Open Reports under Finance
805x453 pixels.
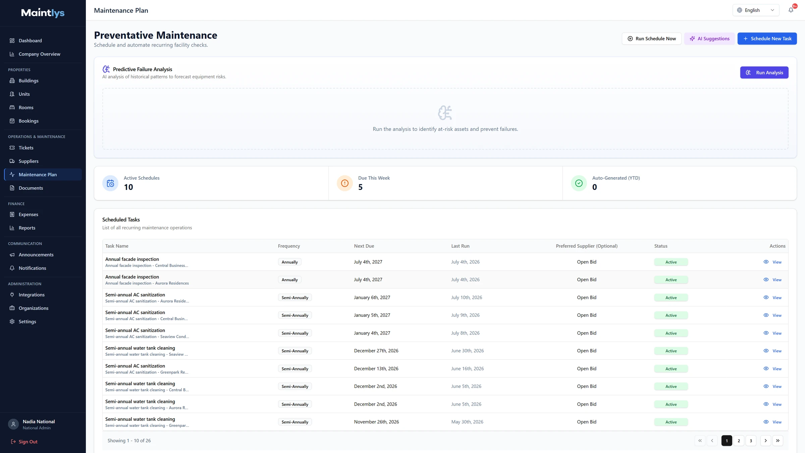click(43, 228)
